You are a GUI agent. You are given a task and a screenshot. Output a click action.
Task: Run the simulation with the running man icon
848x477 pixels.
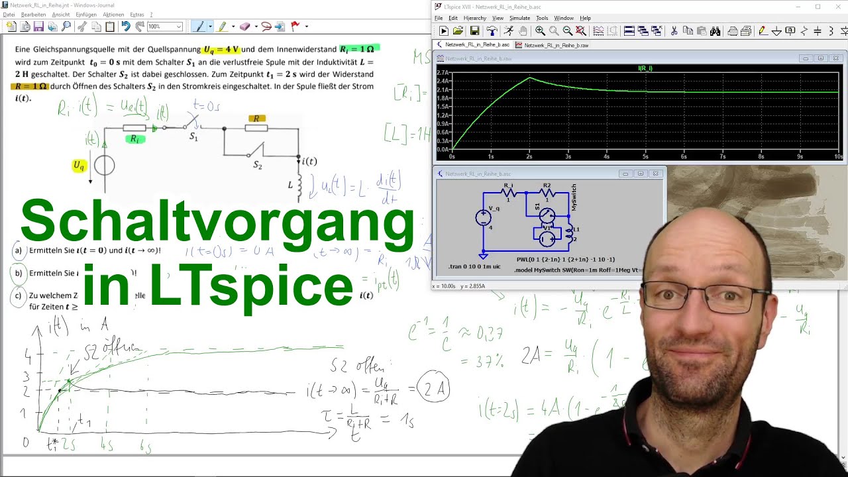click(508, 31)
